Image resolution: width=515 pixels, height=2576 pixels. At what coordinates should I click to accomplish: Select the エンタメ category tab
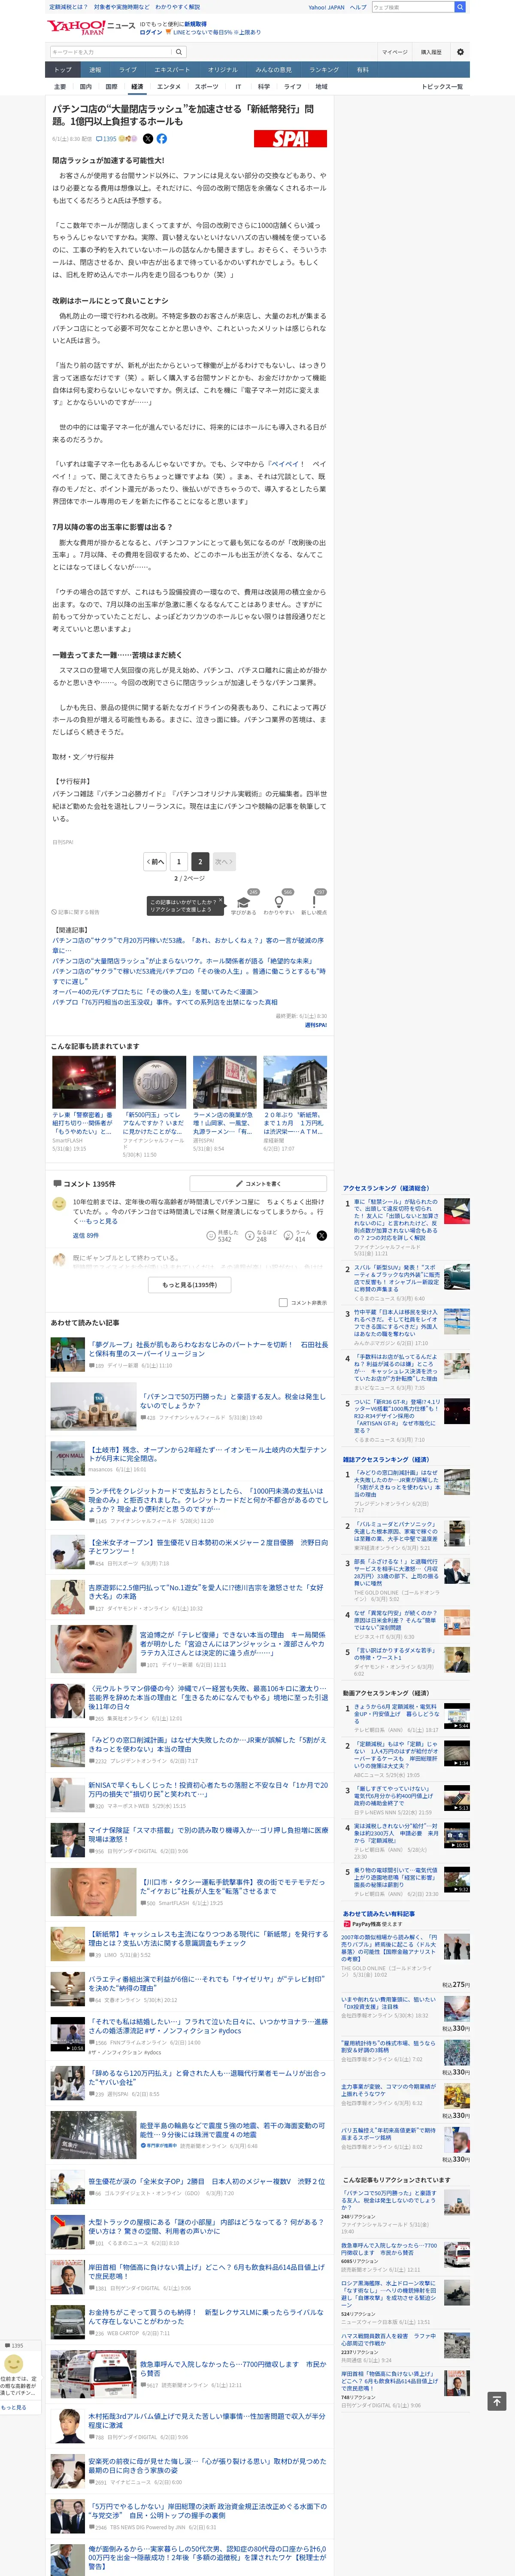(169, 87)
